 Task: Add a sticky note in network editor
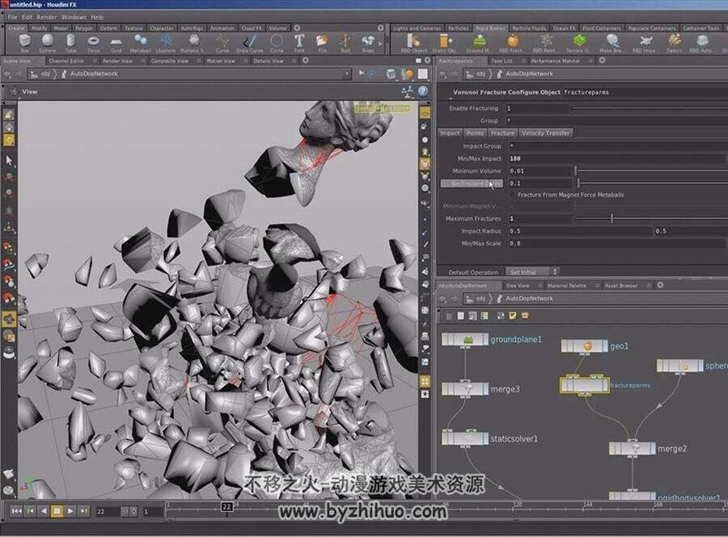click(513, 315)
